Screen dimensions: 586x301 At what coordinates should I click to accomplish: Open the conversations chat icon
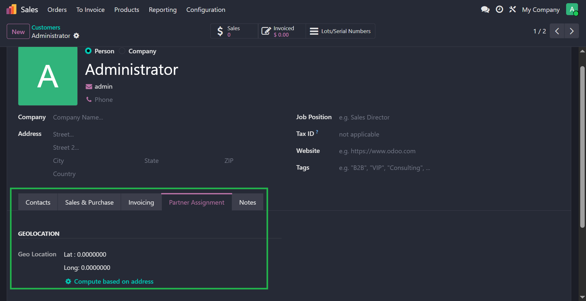tap(485, 10)
